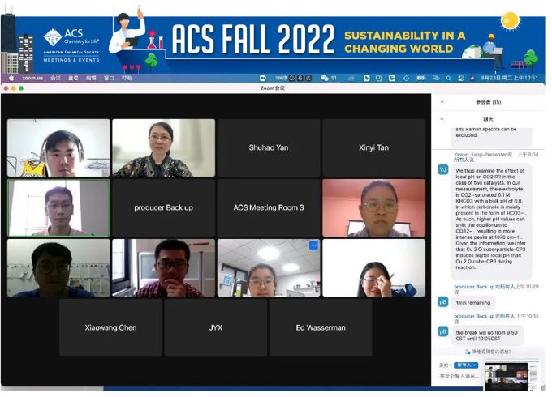552x397 pixels.
Task: Select Ed Wasserman's video tile
Action: click(321, 327)
